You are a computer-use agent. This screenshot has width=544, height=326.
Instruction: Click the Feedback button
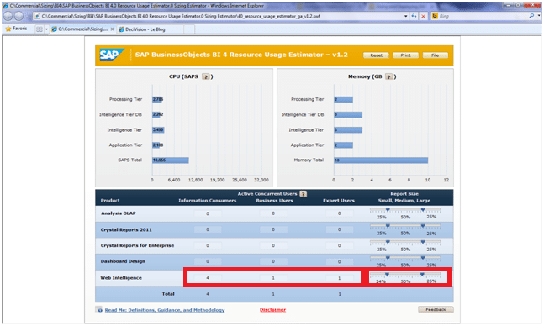coord(436,309)
